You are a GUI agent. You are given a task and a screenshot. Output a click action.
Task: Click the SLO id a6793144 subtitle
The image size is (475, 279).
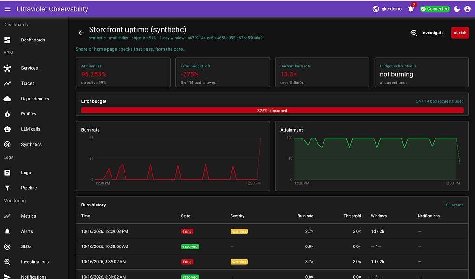point(225,38)
